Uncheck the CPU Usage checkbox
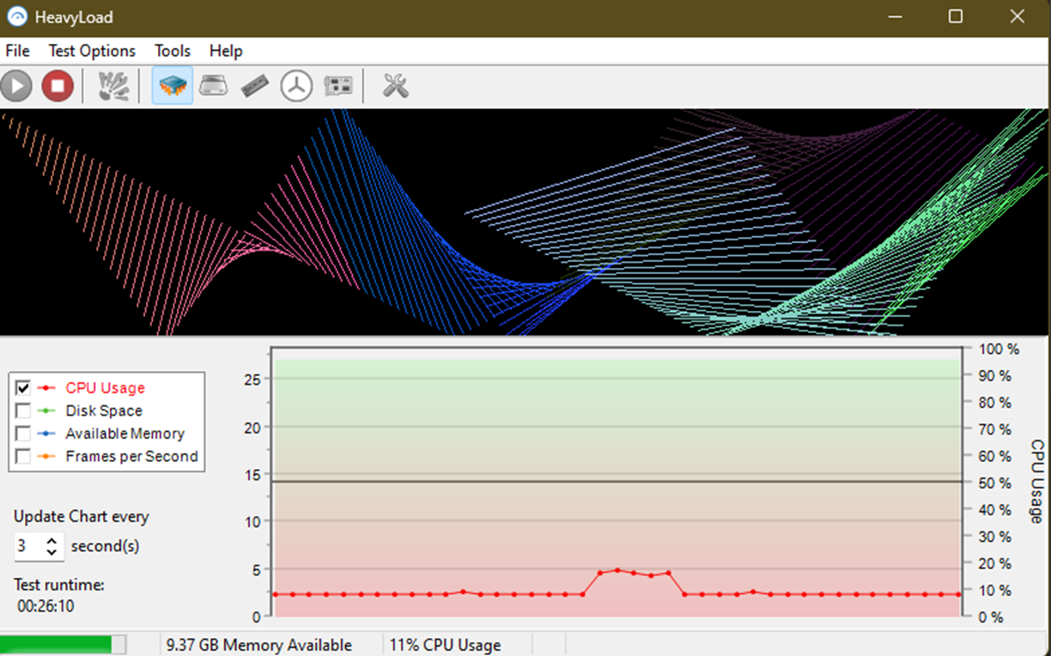Viewport: 1051px width, 656px height. (23, 388)
